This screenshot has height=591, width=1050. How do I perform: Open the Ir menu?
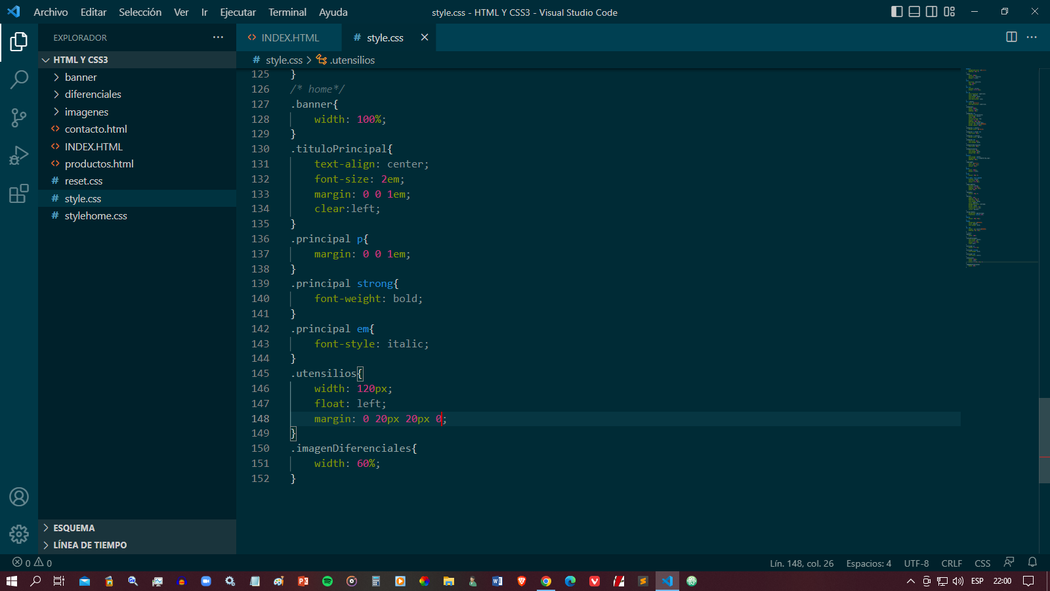point(204,12)
